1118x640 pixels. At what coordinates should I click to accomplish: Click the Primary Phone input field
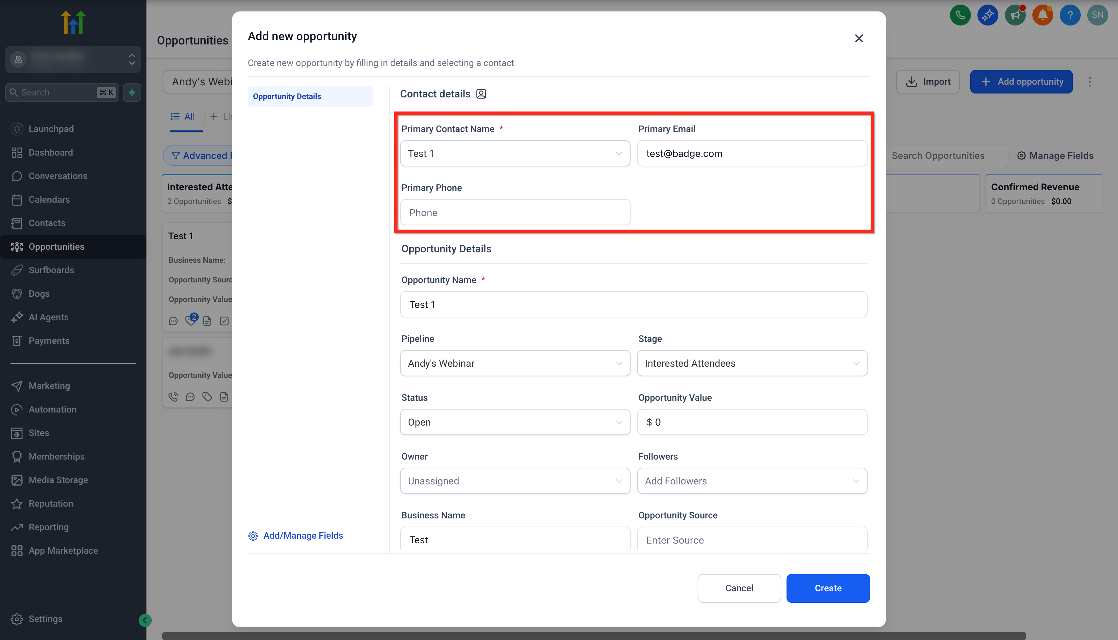click(x=515, y=212)
